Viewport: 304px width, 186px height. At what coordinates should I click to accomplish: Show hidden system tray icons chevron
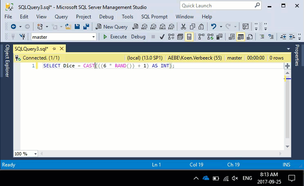point(196,178)
